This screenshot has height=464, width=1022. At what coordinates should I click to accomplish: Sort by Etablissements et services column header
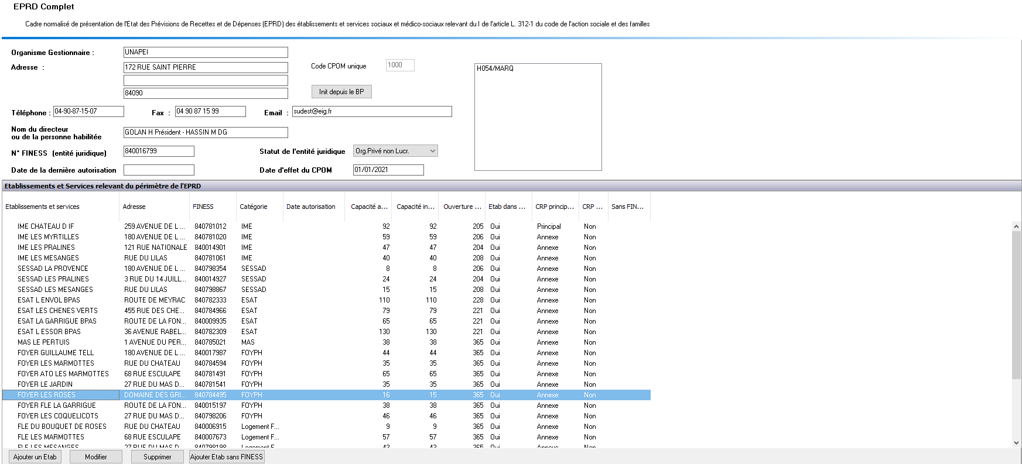coord(60,207)
